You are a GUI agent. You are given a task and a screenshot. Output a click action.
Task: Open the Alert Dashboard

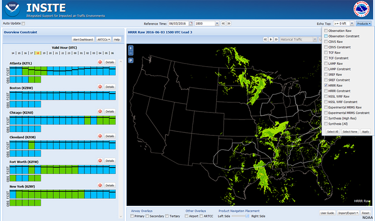tap(83, 39)
